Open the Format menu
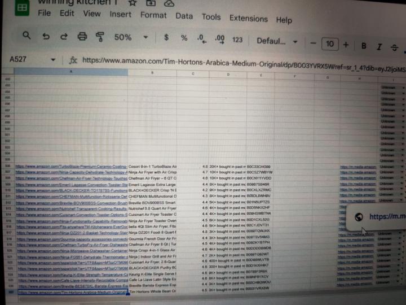406x305 pixels. (153, 15)
